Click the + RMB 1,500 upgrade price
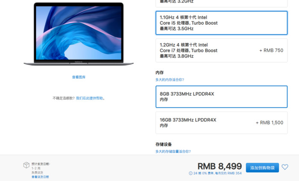 (x=270, y=123)
